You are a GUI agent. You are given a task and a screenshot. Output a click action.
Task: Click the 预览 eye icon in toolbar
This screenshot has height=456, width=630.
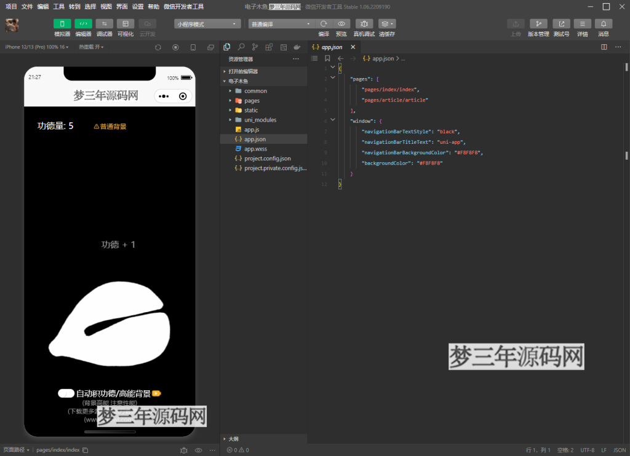tap(341, 23)
